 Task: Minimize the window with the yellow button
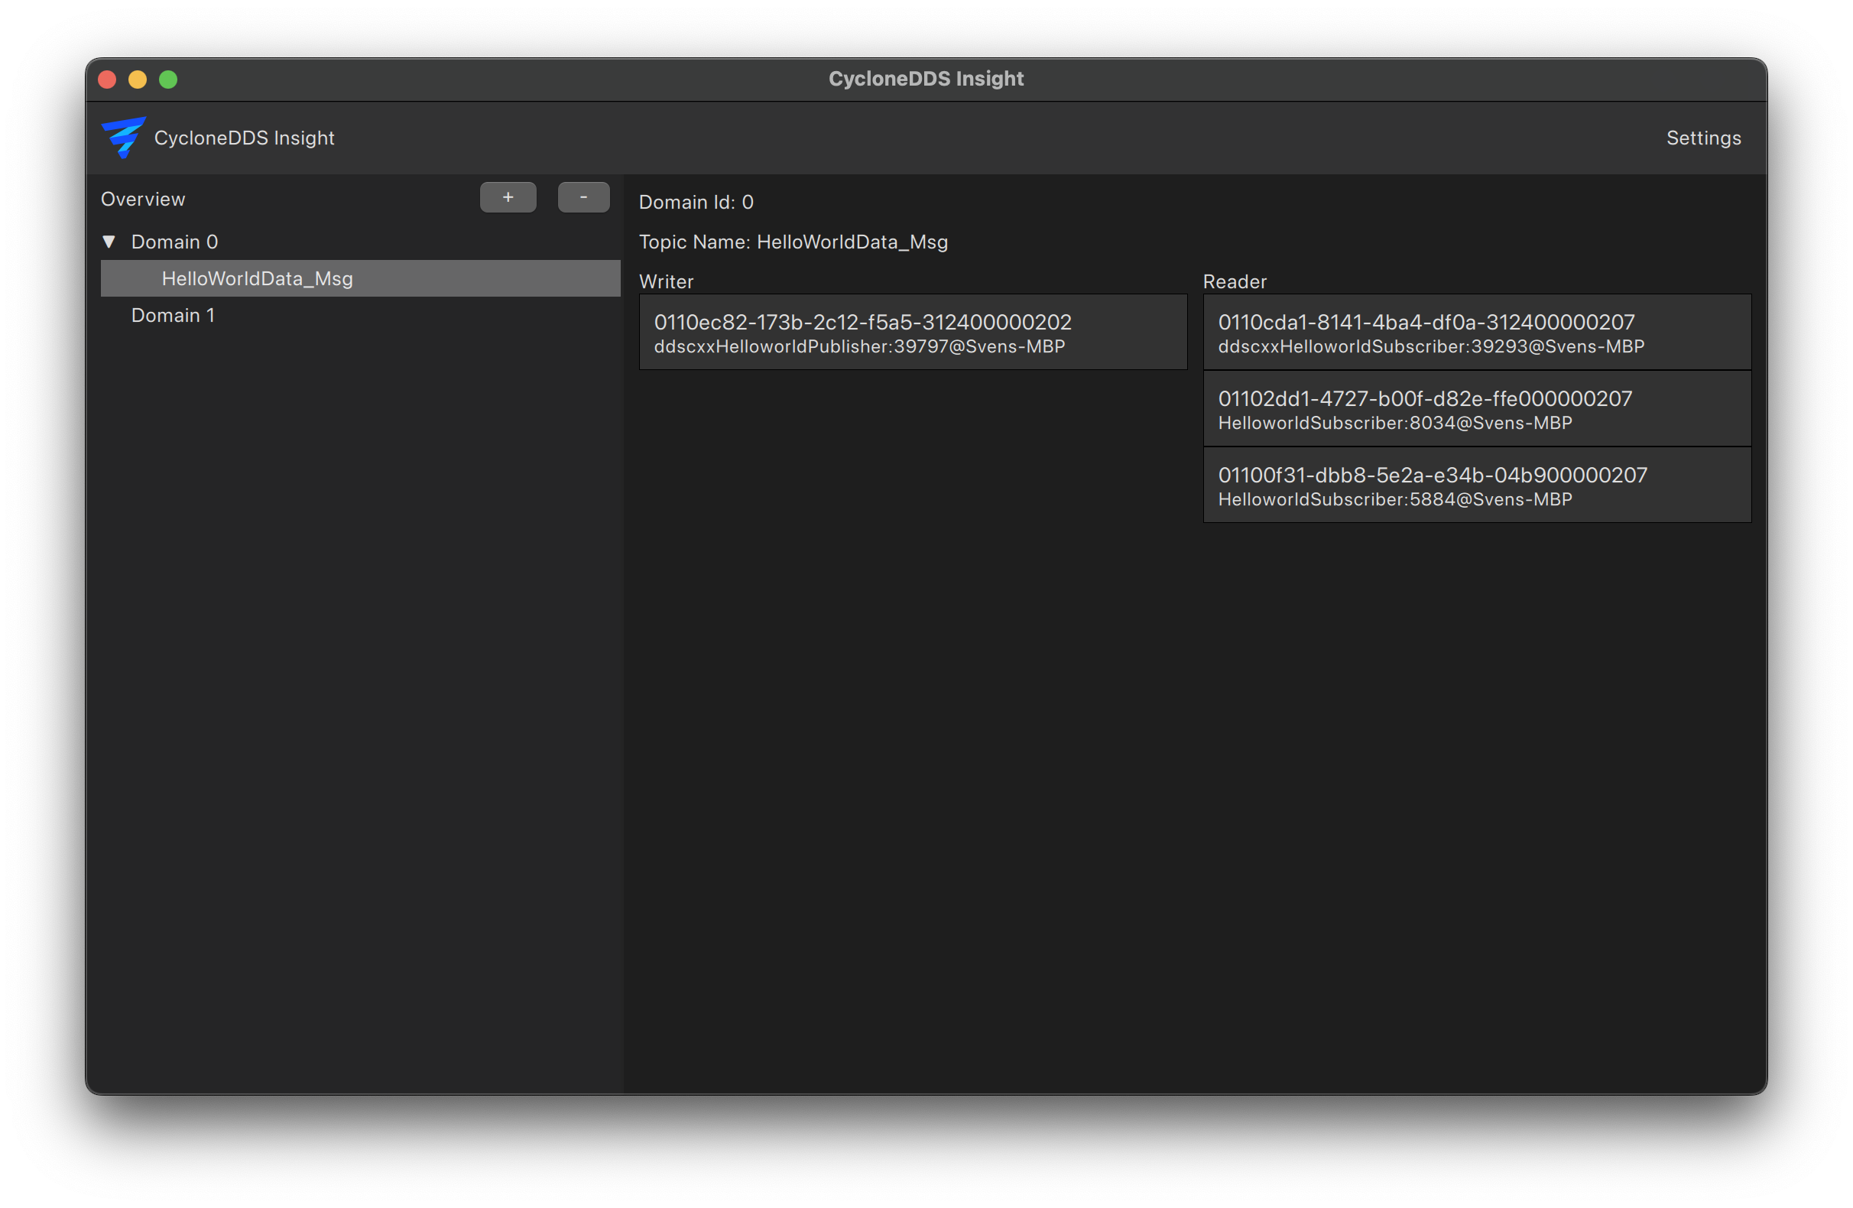pyautogui.click(x=138, y=80)
